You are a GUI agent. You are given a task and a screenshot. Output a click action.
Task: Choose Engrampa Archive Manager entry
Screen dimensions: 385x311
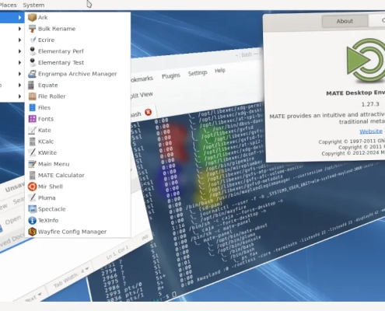pyautogui.click(x=78, y=74)
